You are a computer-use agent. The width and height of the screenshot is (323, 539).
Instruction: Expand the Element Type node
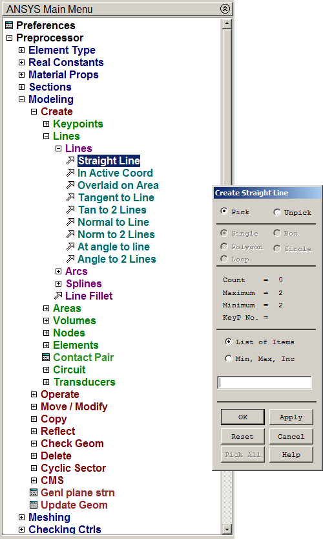coord(21,50)
